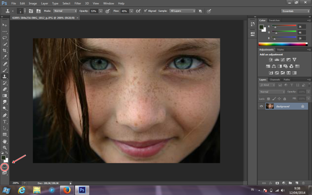Open the clone stamp Mode dropdown
Image resolution: width=312 pixels, height=195 pixels.
[x=65, y=11]
